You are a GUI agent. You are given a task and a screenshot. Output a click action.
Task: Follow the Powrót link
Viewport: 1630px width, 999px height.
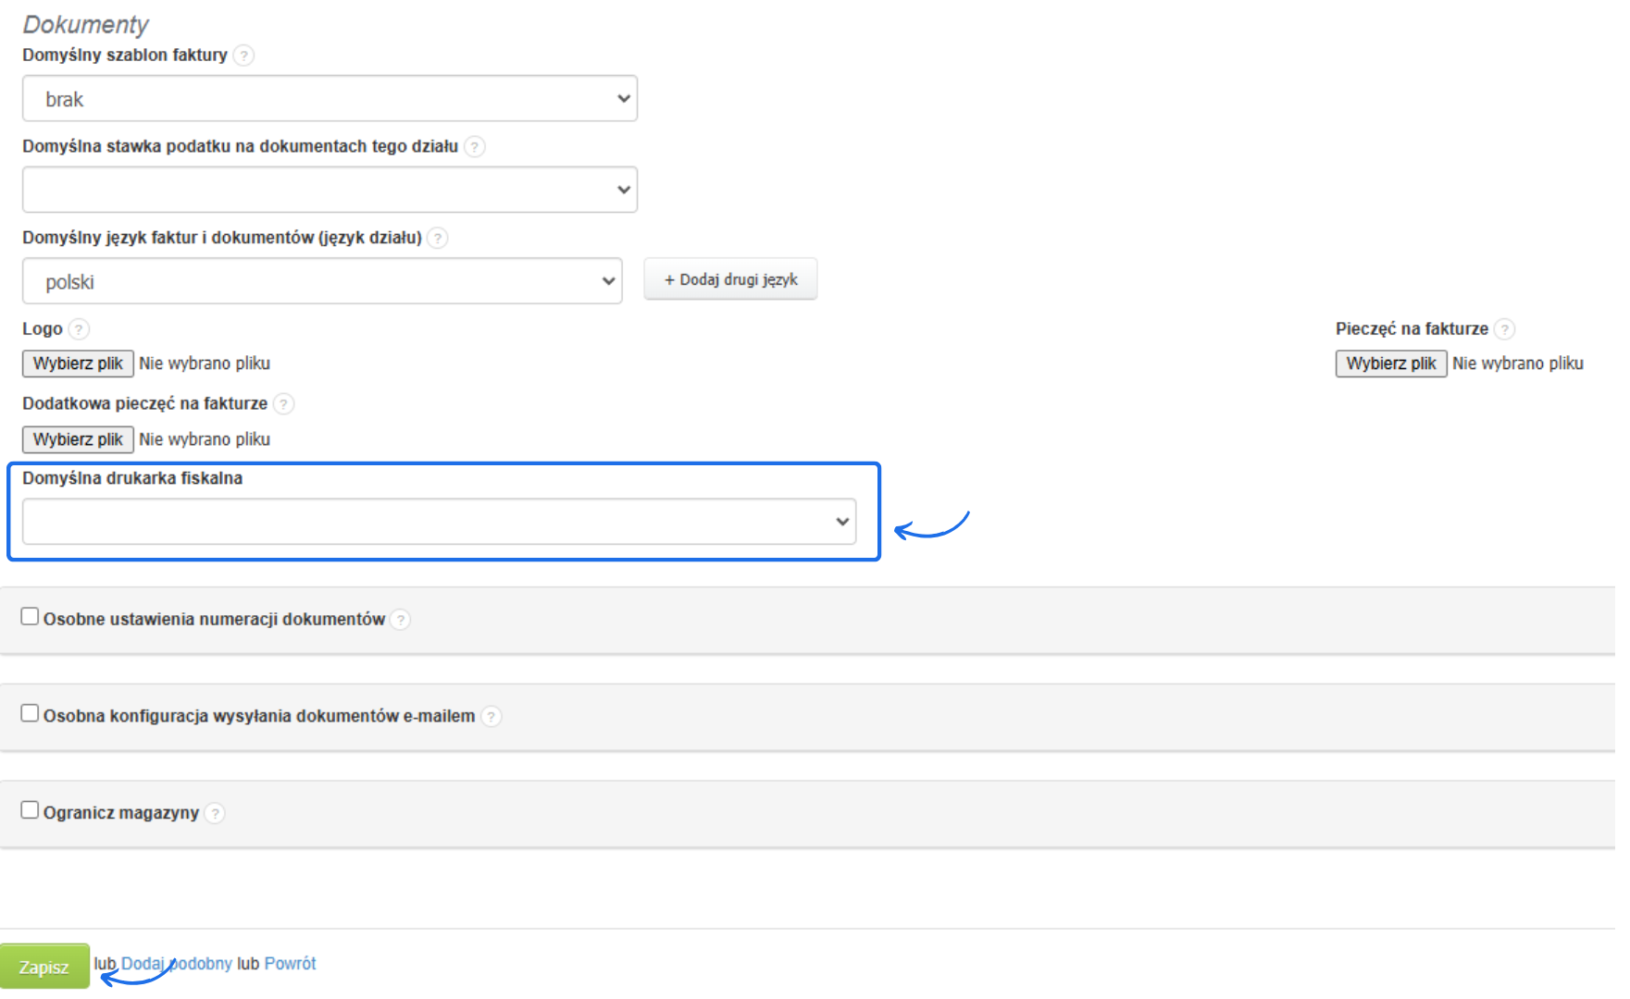(290, 964)
